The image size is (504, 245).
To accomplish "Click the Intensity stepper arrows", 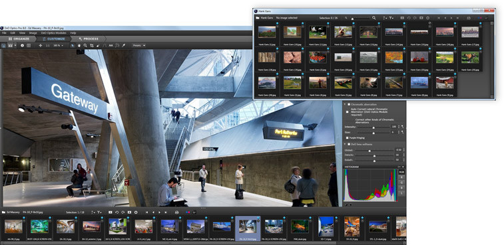I will point(399,127).
